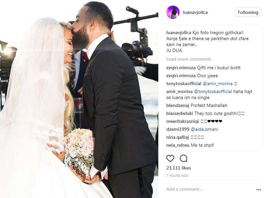The height and width of the screenshot is (198, 264).
Task: Visit tonytoskaofficial commenter profile
Action: click(184, 84)
